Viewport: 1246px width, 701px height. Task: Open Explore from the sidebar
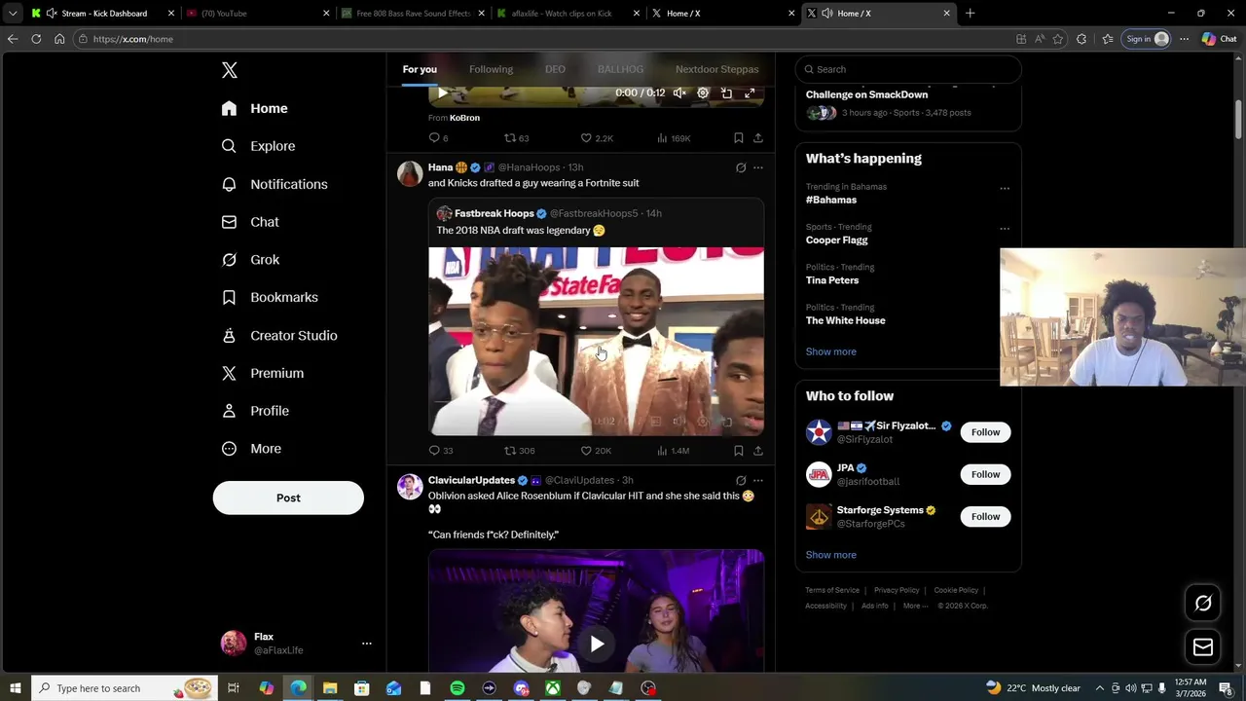click(x=258, y=146)
